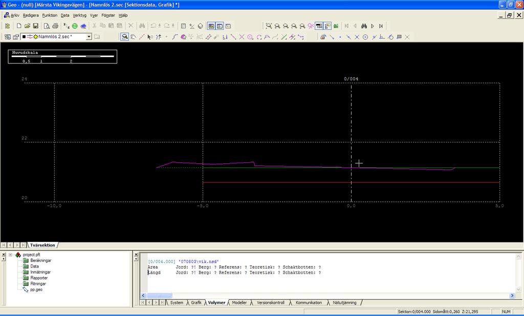Viewport: 524px width, 316px height.
Task: Click the table view icon in the top toolbar
Action: coord(183,26)
